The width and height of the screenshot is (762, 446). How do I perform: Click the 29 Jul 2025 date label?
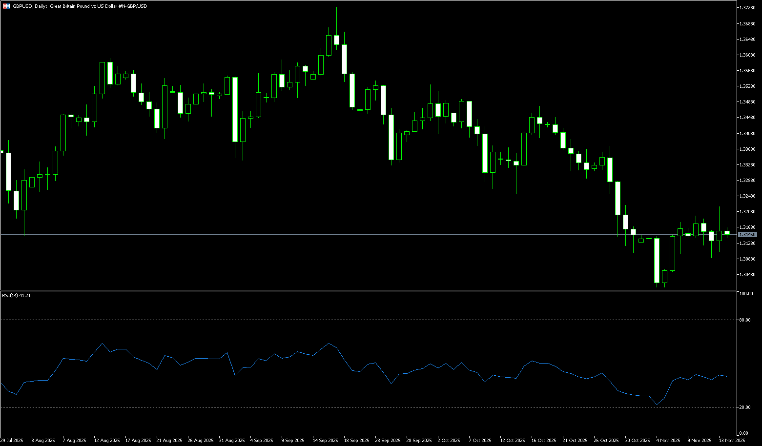(12, 440)
